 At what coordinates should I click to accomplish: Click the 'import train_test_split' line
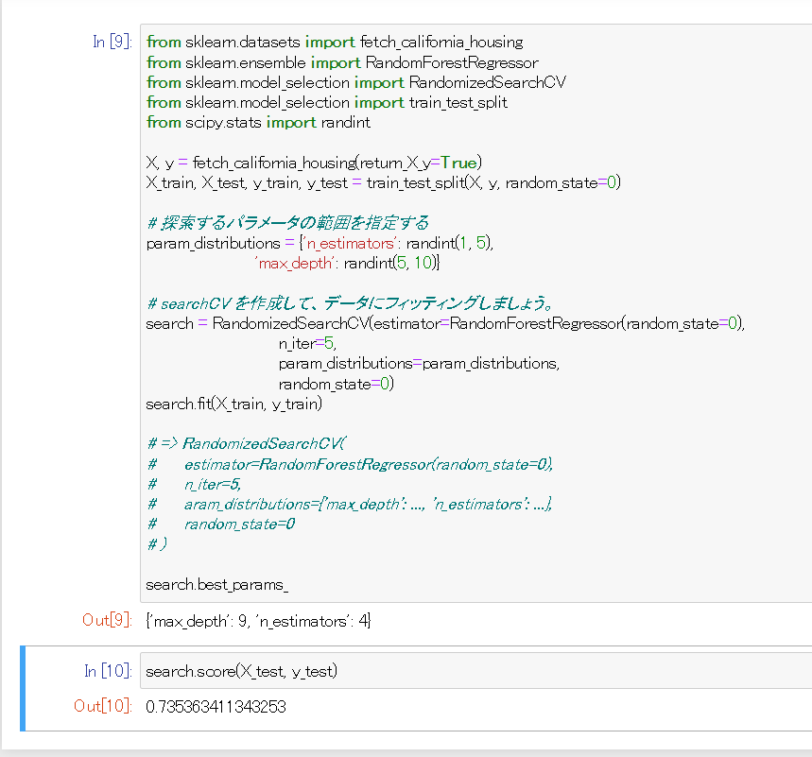point(327,102)
